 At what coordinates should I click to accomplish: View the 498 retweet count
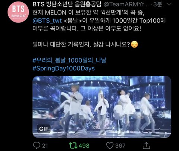click(84, 146)
